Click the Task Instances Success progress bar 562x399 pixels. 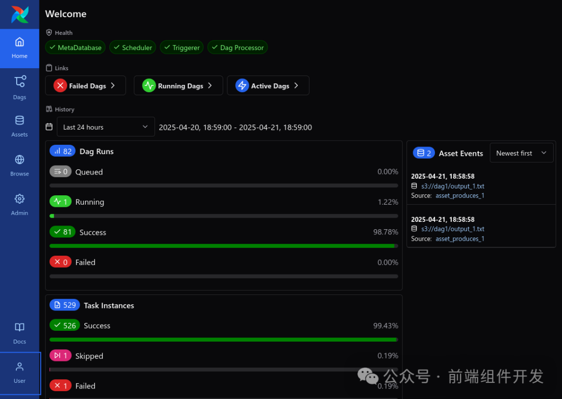224,340
